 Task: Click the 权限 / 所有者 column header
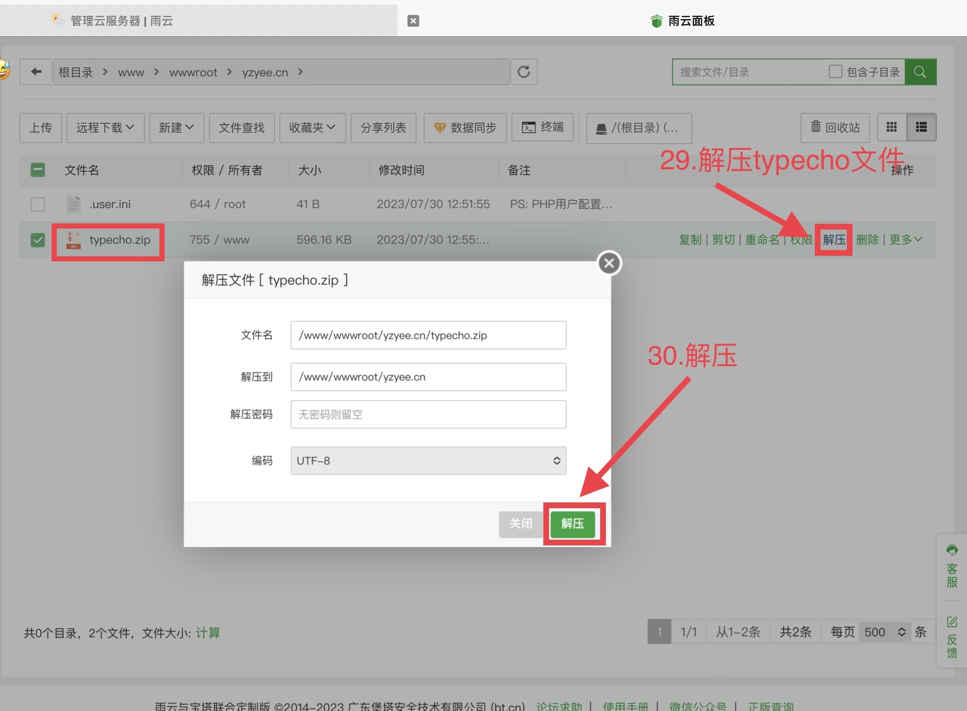[x=227, y=170]
